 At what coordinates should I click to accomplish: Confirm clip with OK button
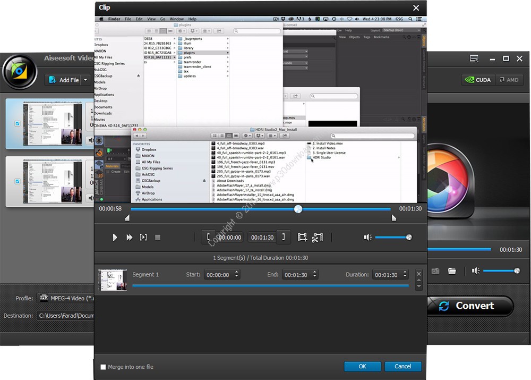pos(362,366)
